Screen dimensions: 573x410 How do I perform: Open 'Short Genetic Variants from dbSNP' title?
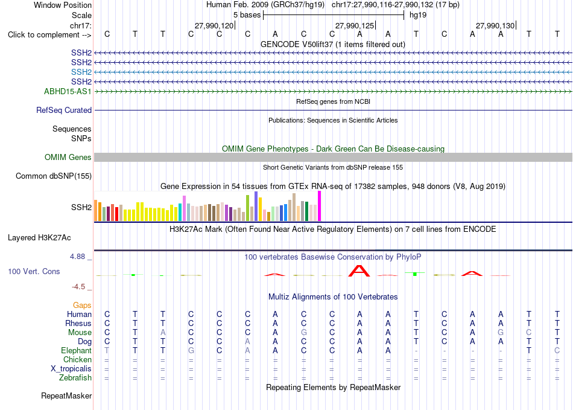click(333, 167)
